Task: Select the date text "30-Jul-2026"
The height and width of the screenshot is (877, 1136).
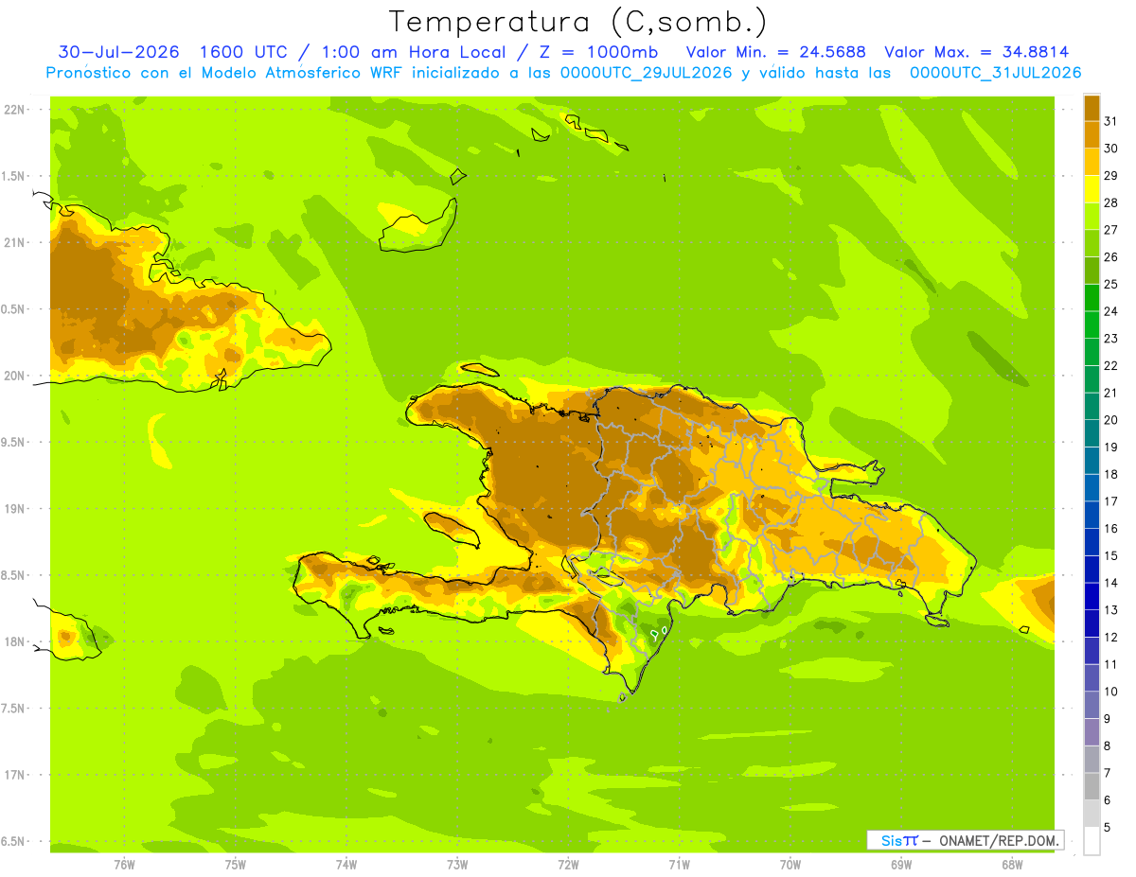Action: click(119, 52)
